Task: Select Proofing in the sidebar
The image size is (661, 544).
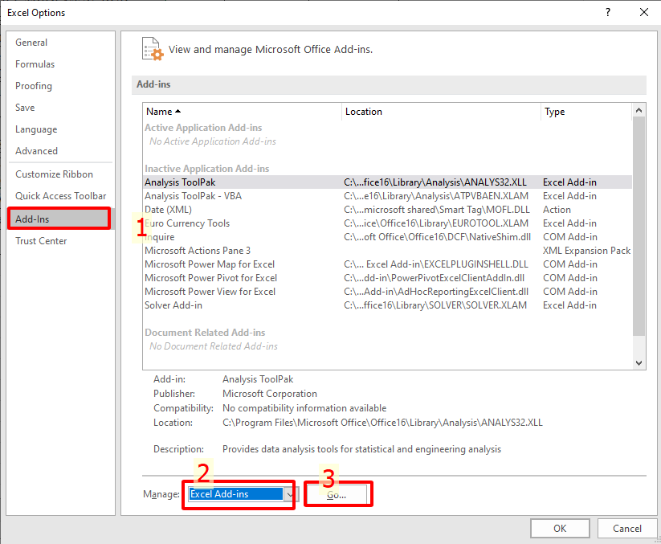Action: click(34, 86)
